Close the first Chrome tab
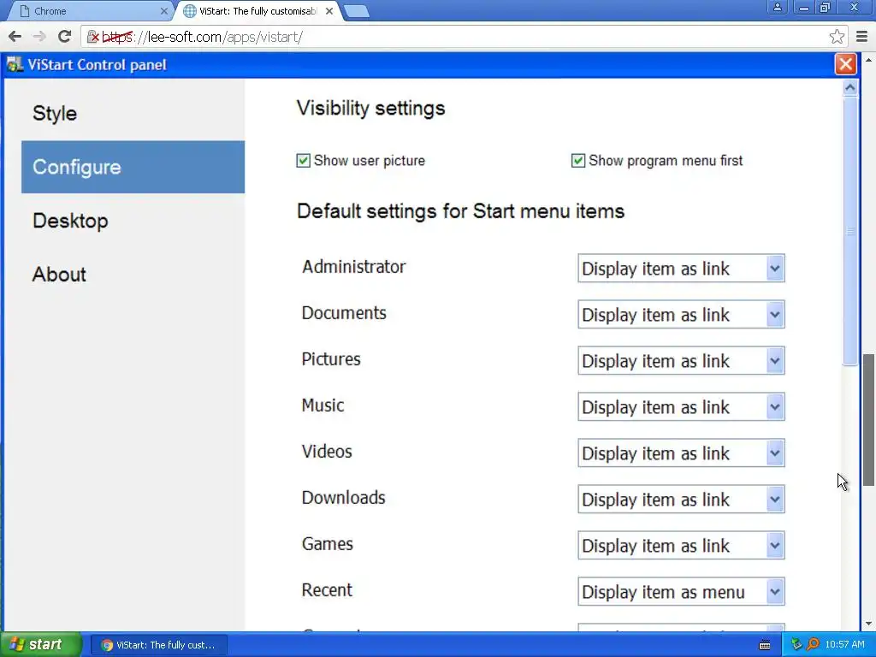The width and height of the screenshot is (876, 657). pyautogui.click(x=163, y=11)
